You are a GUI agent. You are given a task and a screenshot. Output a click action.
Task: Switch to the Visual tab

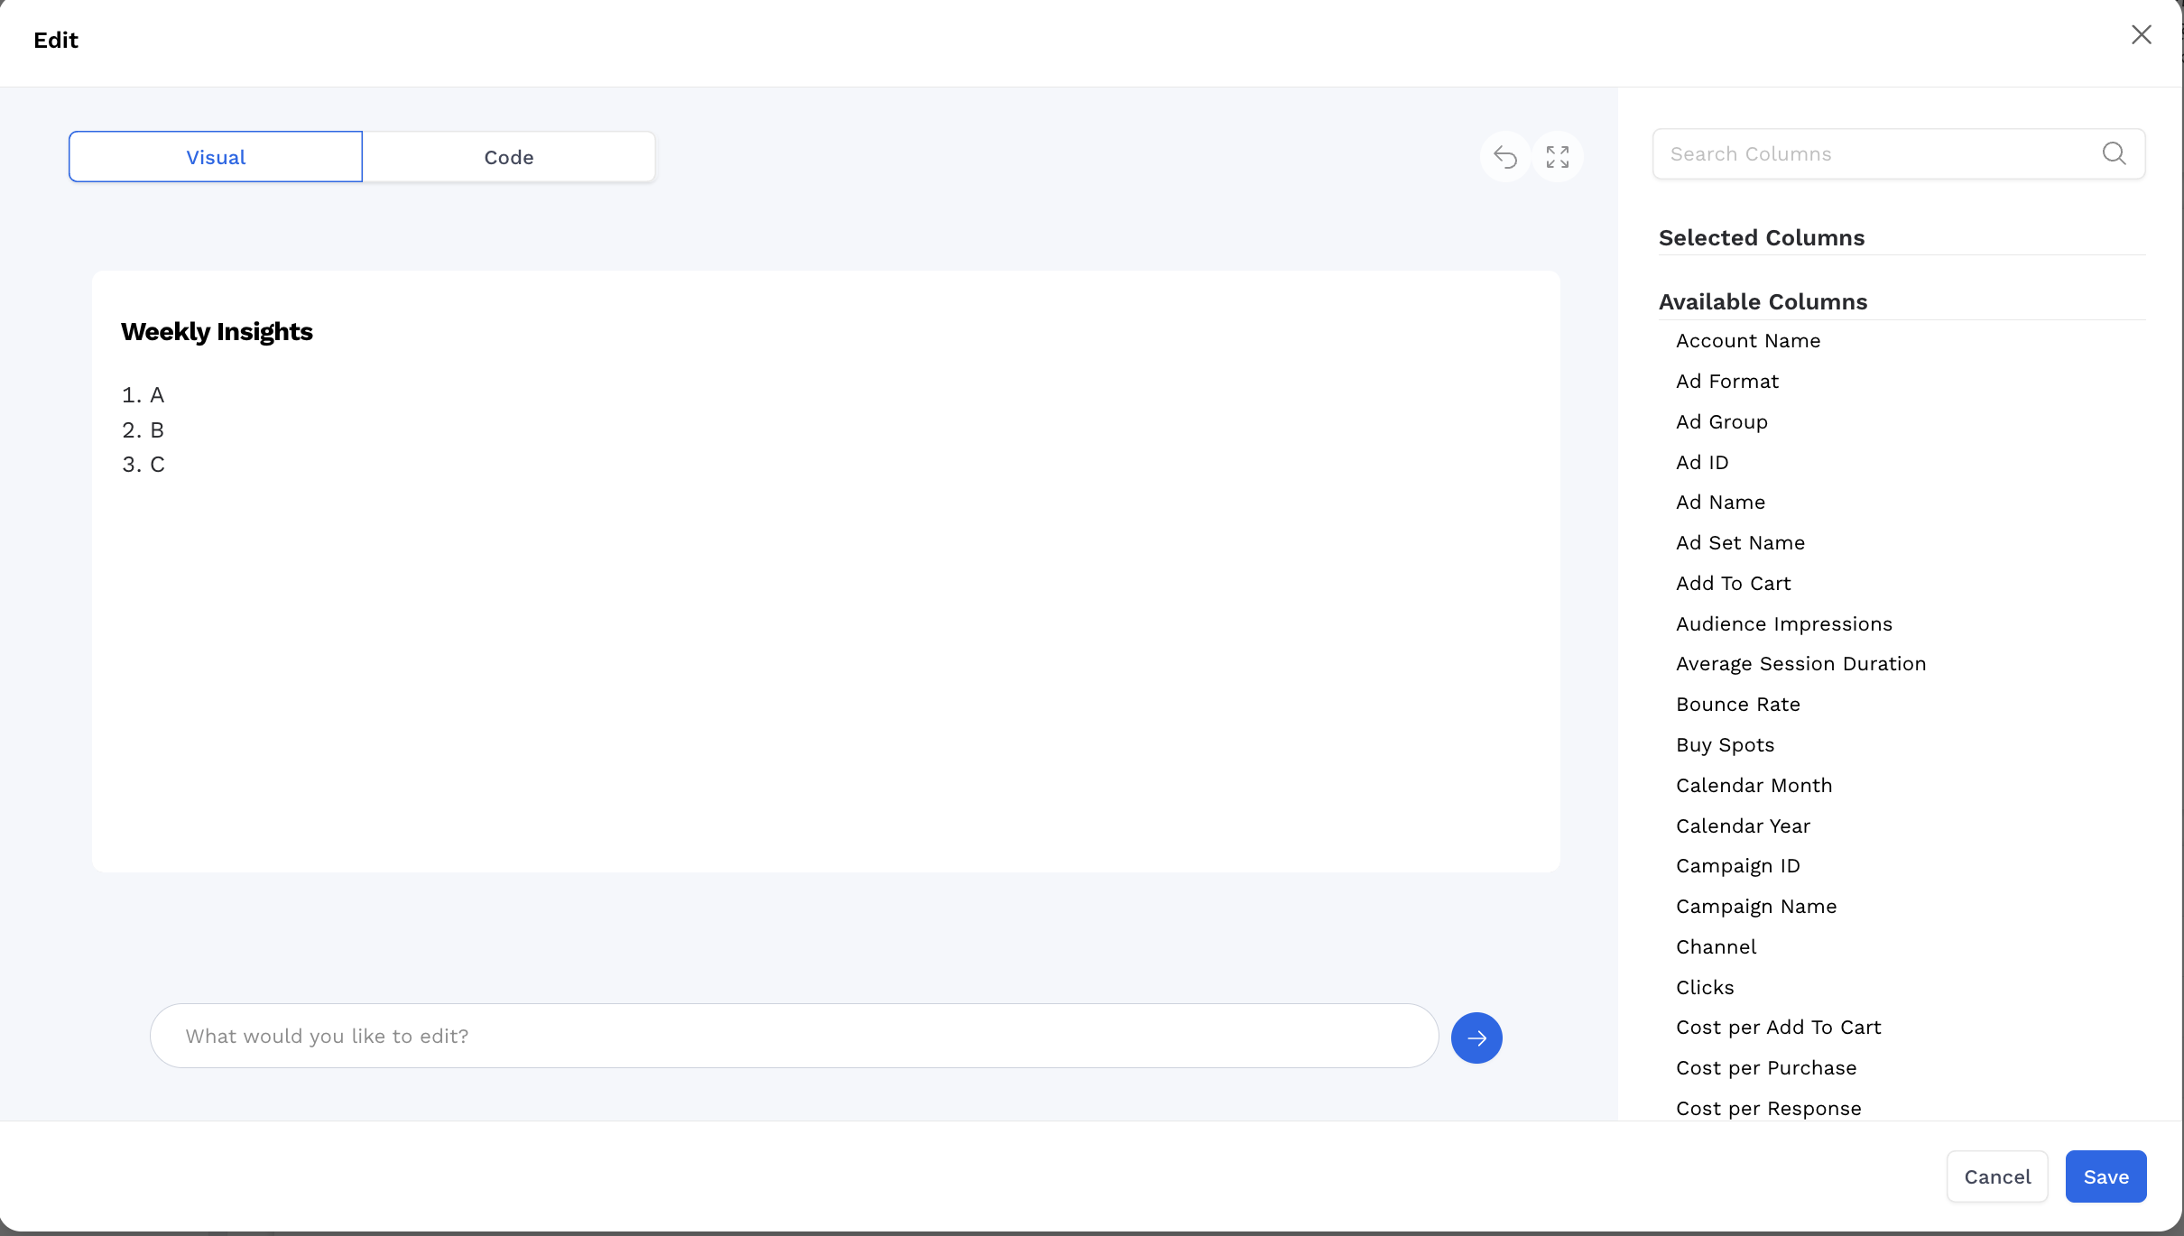point(216,157)
